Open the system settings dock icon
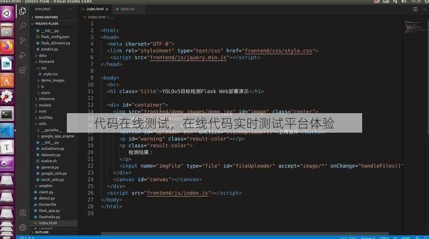The width and height of the screenshot is (429, 239). pos(7,97)
